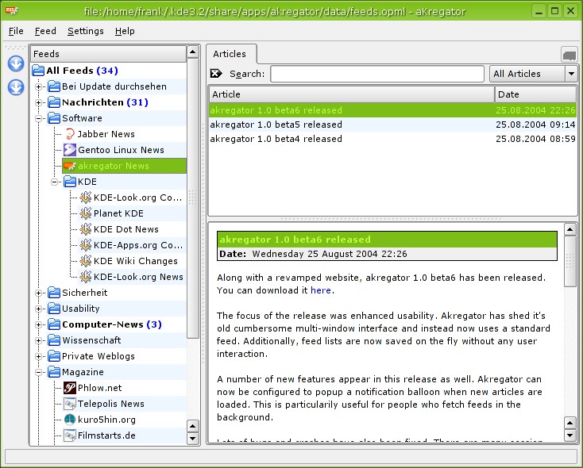Select the Usability folder
Screen dimensions: 583x468
[x=81, y=309]
